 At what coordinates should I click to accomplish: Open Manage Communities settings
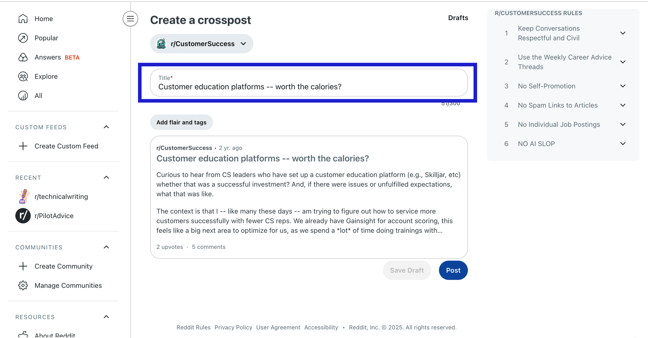click(23, 285)
